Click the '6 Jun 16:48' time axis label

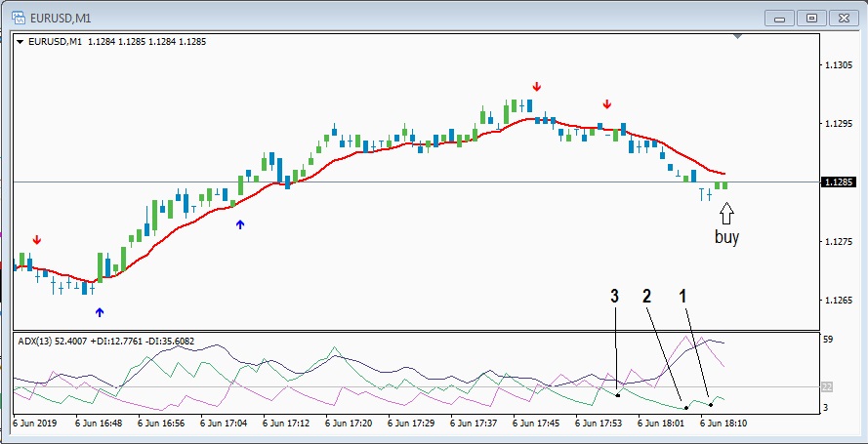click(x=99, y=424)
